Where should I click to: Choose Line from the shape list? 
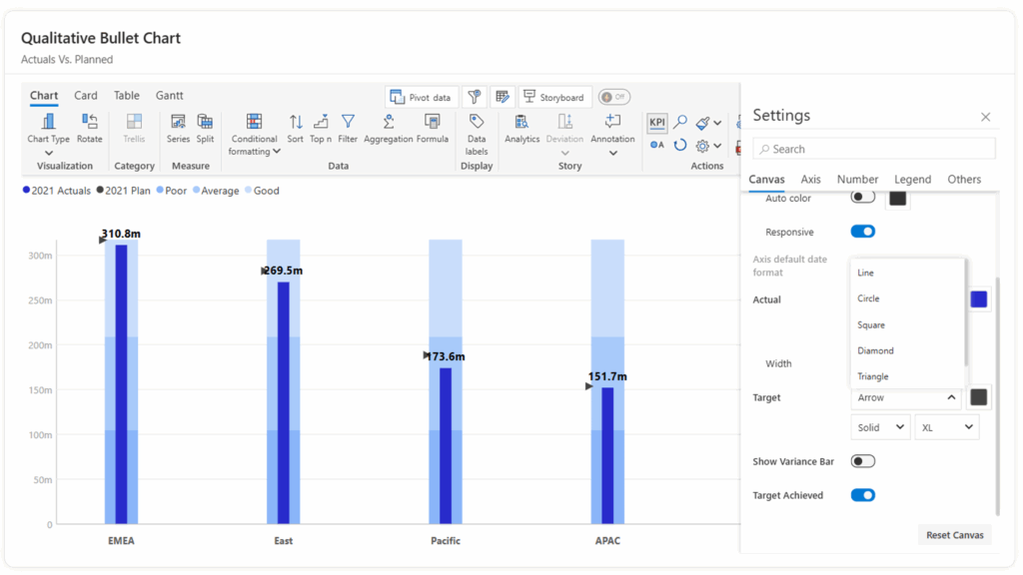(907, 273)
